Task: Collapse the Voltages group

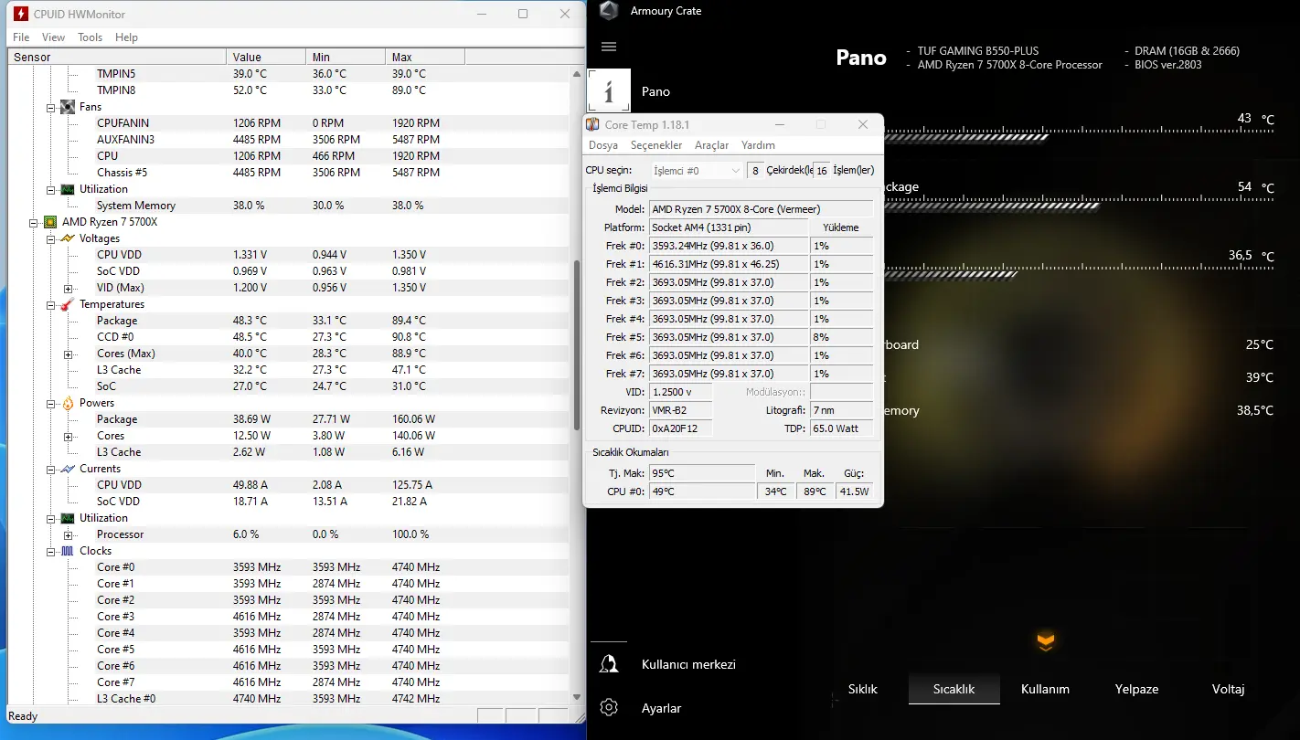Action: pyautogui.click(x=51, y=238)
